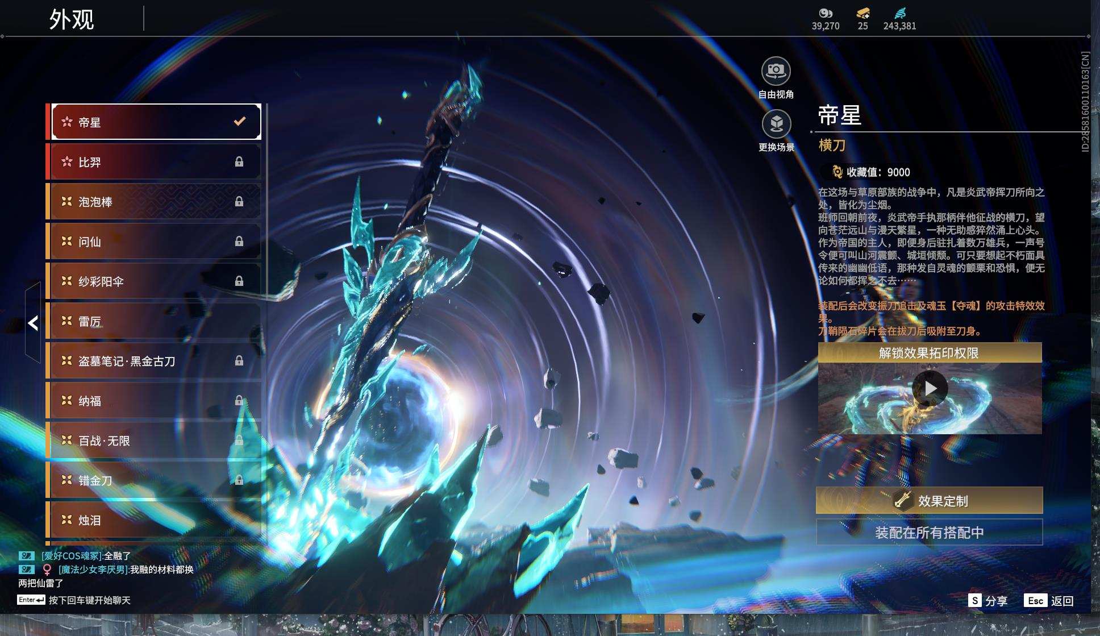Select the 帝星 skin in the list

click(x=156, y=122)
